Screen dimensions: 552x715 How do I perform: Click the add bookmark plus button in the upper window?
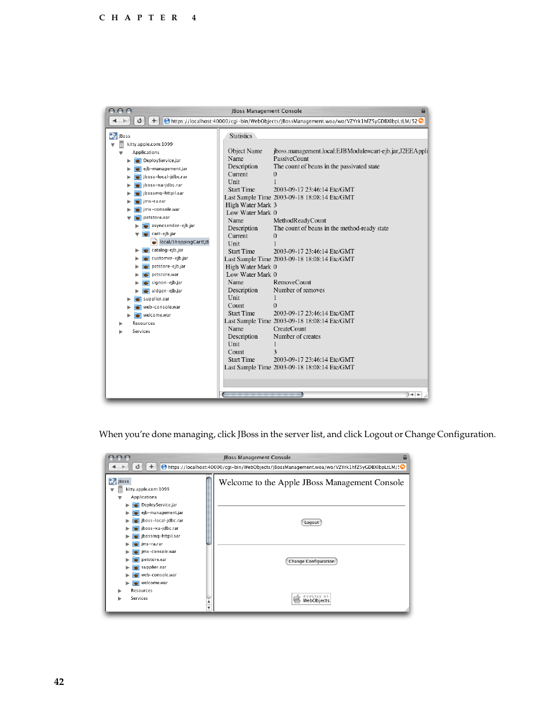pyautogui.click(x=153, y=121)
